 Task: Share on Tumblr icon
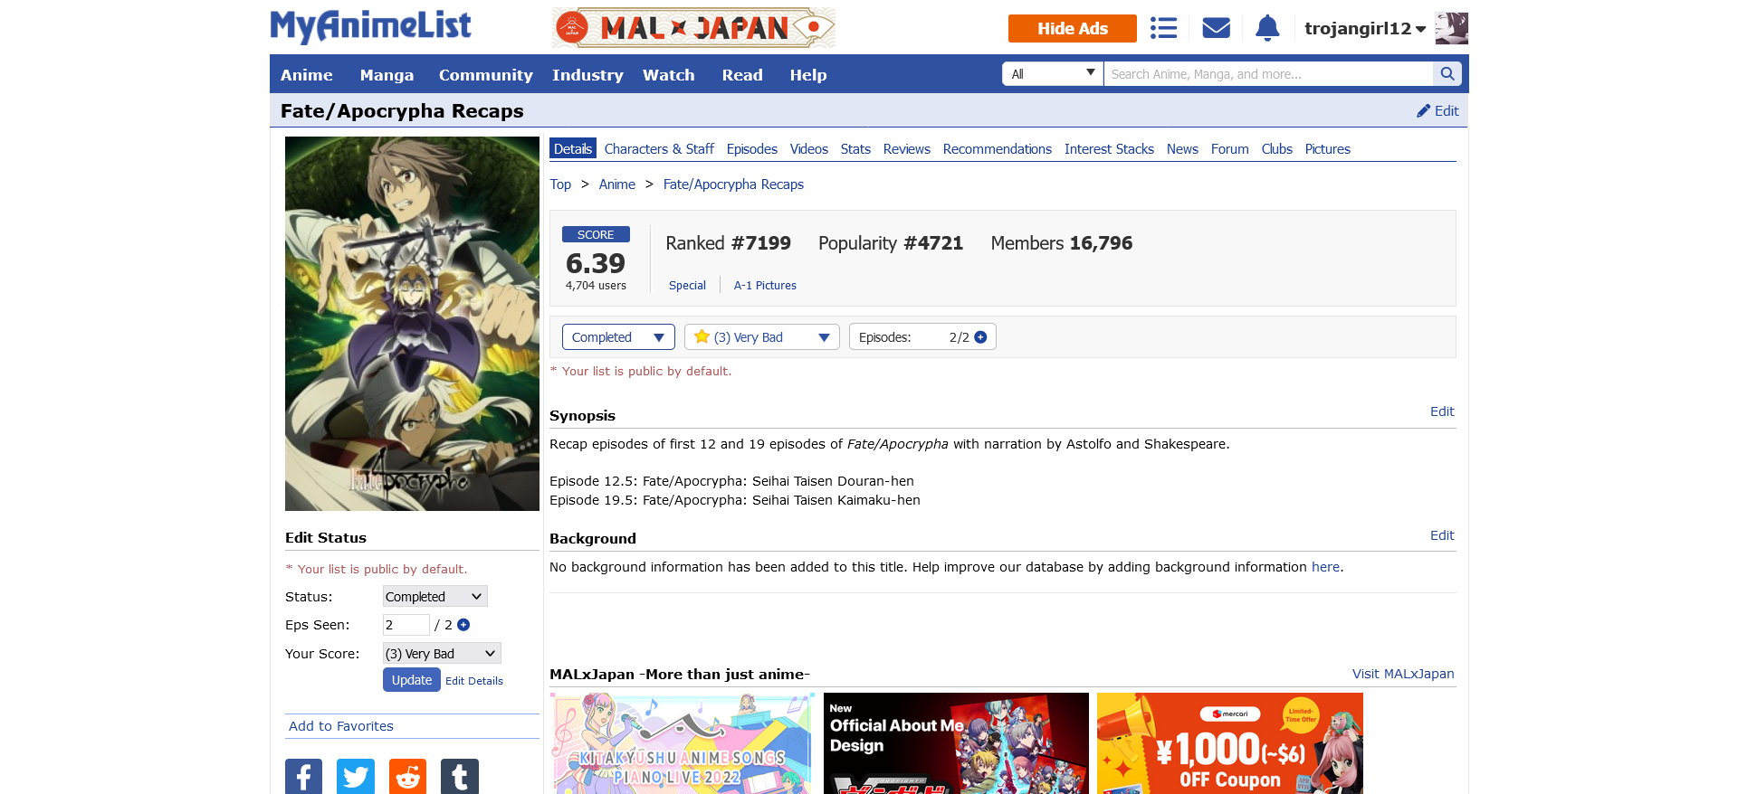(x=460, y=777)
